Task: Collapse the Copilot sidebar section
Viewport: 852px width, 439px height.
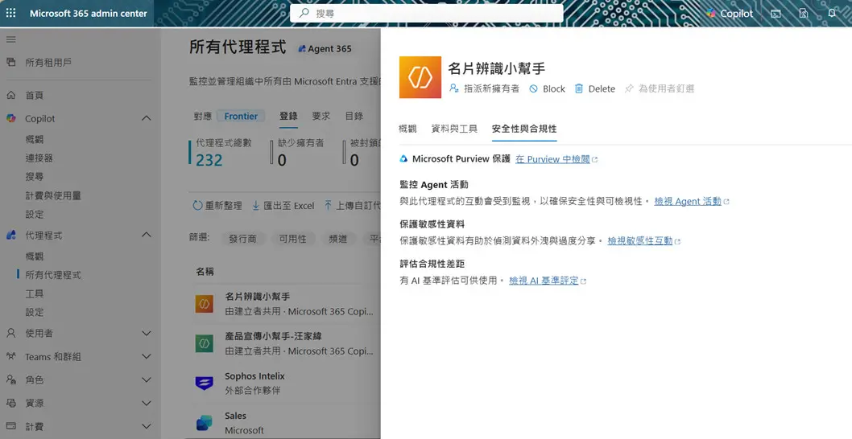Action: coord(147,118)
